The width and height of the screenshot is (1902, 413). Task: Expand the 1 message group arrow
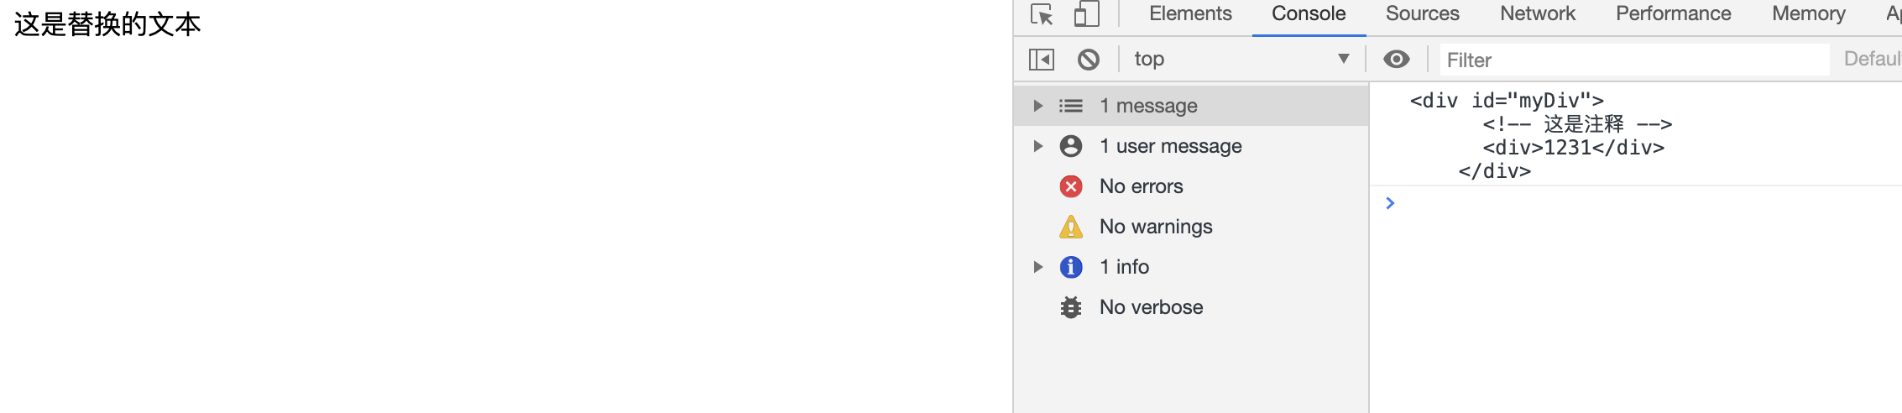point(1038,106)
